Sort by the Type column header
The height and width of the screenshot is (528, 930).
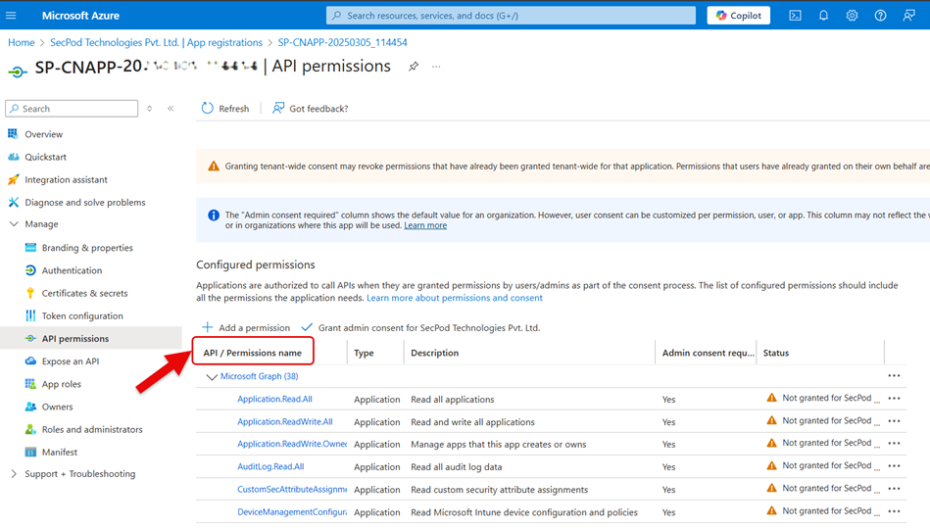pyautogui.click(x=364, y=354)
